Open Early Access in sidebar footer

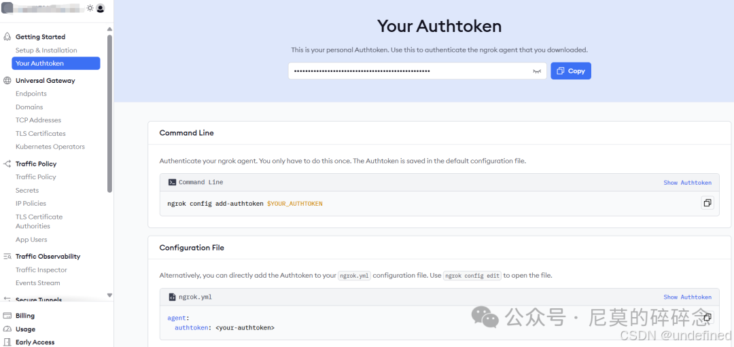(x=35, y=342)
